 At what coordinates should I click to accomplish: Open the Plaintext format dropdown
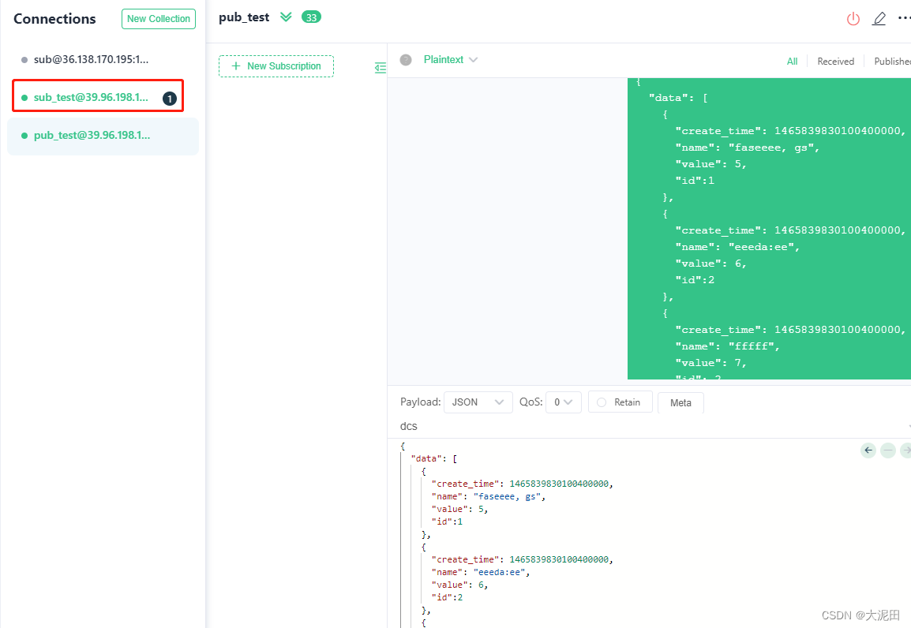pyautogui.click(x=450, y=60)
